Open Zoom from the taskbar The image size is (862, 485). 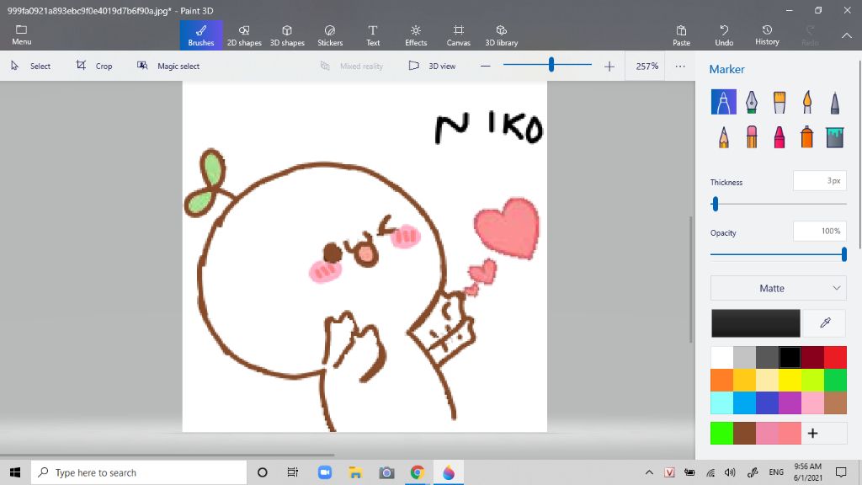coord(325,472)
